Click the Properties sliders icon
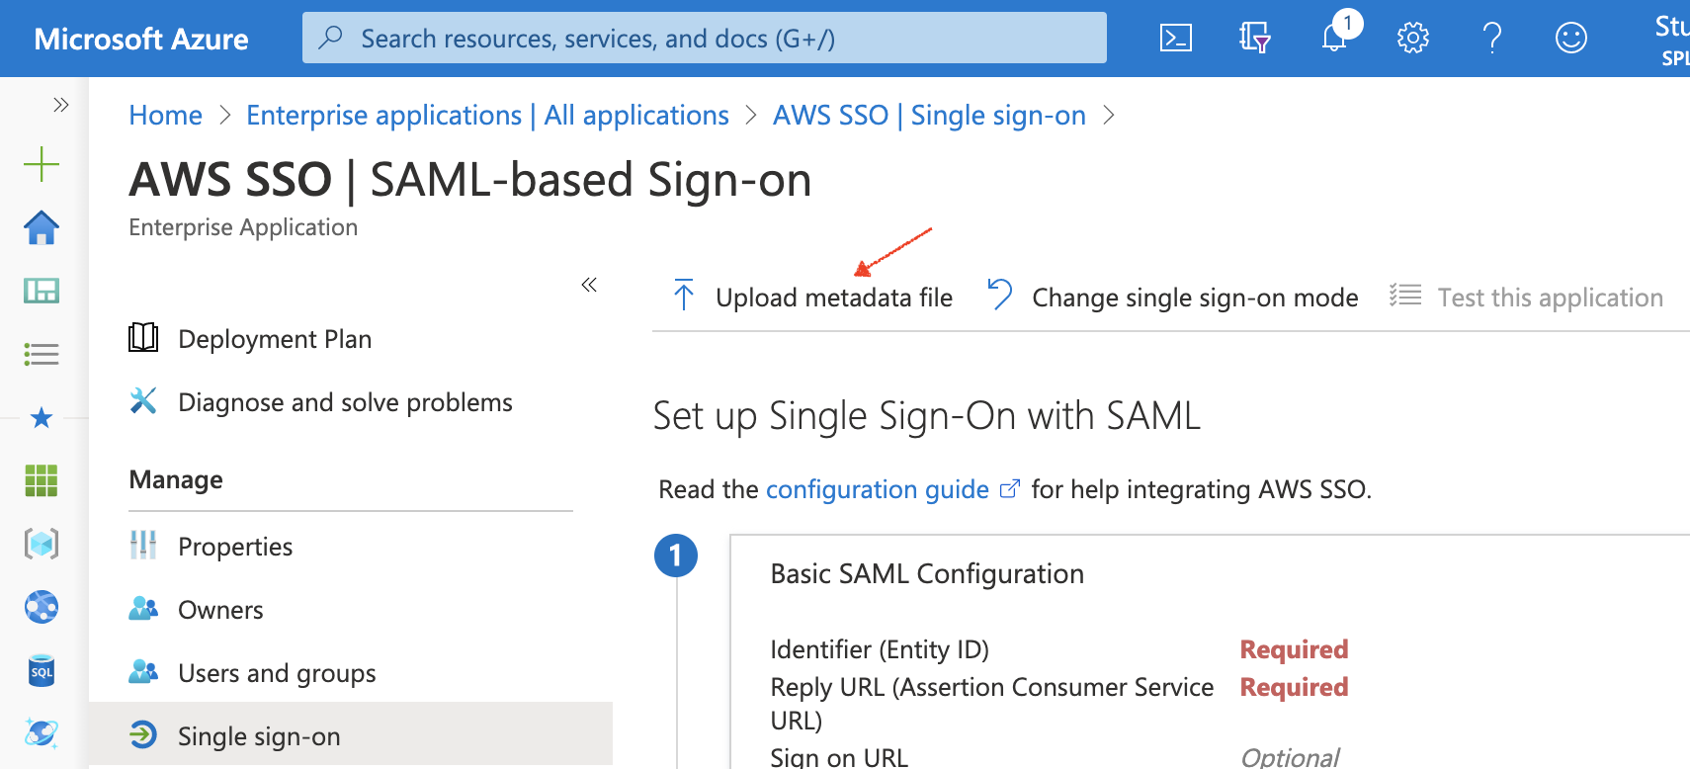 [x=143, y=545]
